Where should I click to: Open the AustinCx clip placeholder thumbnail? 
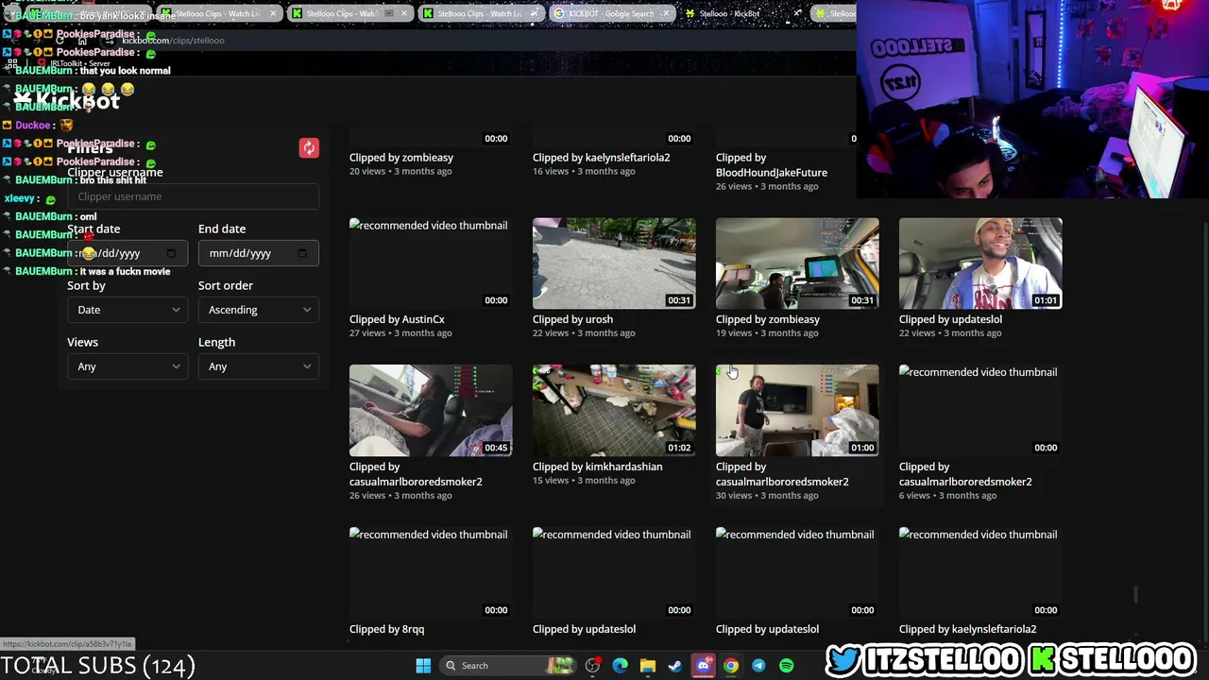(x=431, y=263)
